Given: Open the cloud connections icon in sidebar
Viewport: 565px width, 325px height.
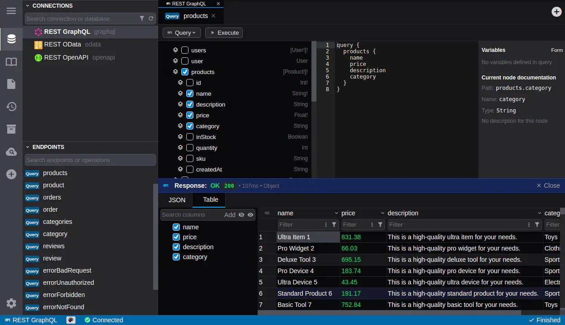Looking at the screenshot, I should click(11, 152).
